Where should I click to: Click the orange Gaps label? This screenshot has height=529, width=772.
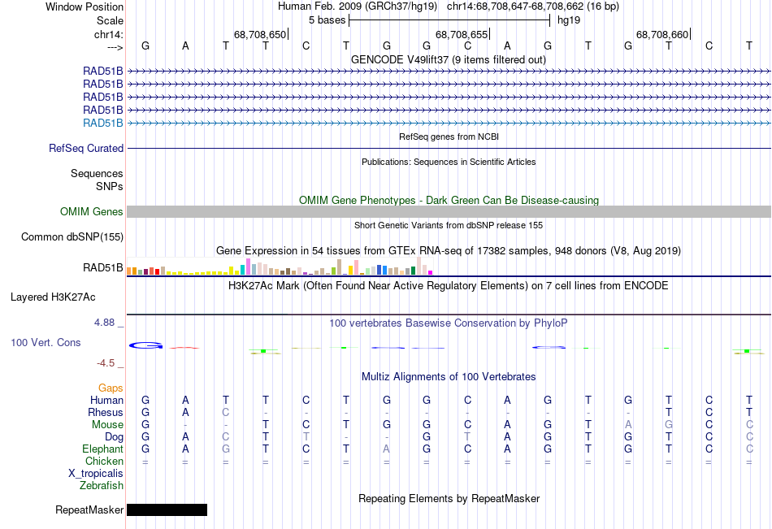coord(111,388)
